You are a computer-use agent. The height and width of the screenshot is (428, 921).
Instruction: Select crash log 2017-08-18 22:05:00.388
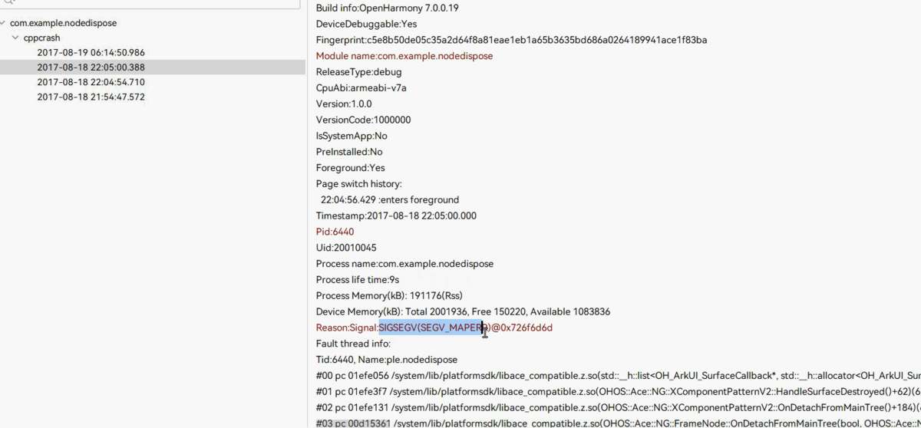tap(91, 67)
